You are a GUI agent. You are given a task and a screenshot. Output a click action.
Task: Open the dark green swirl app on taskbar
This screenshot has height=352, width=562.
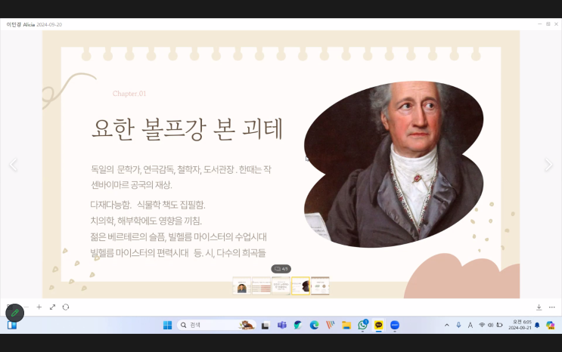coord(298,325)
